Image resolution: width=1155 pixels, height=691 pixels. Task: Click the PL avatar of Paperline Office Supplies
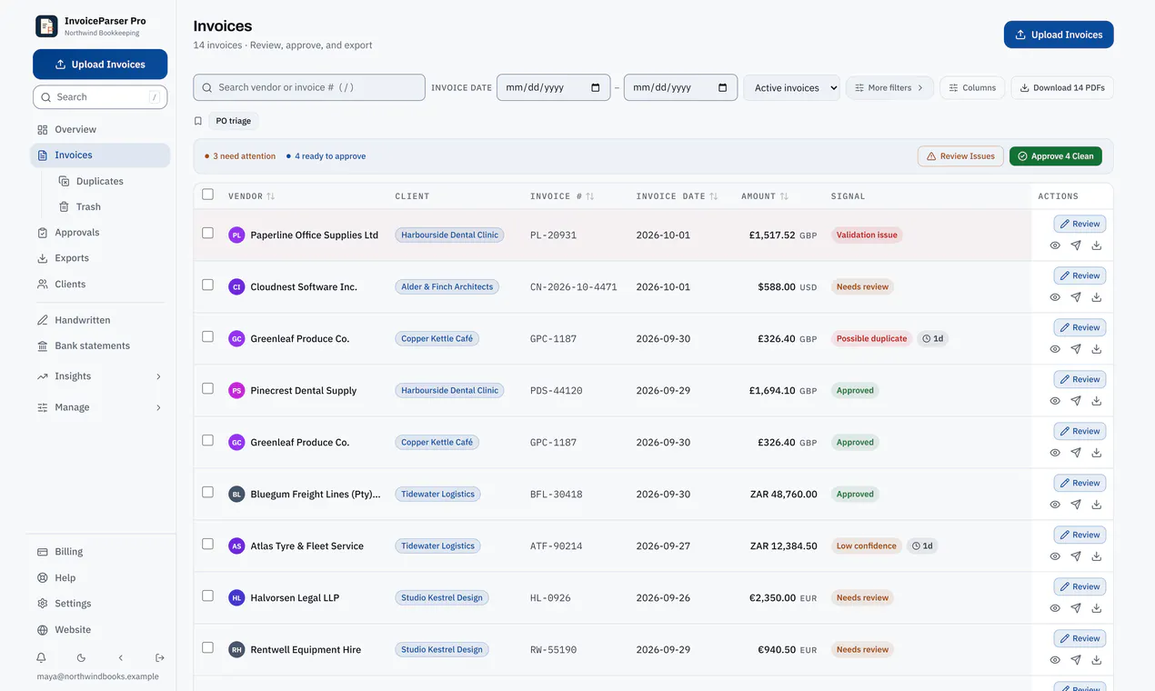pos(236,235)
